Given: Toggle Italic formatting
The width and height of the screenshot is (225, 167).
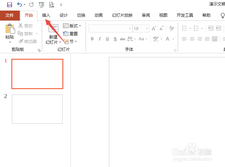Looking at the screenshot, I should pos(100,39).
